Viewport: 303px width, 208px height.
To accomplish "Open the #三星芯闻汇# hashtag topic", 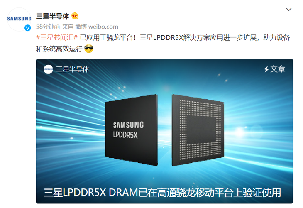I will coord(57,37).
